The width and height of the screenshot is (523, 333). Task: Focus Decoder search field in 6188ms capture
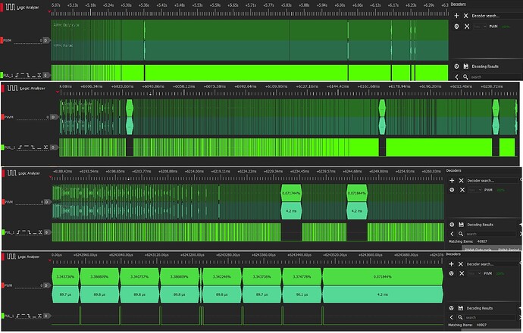(493, 180)
